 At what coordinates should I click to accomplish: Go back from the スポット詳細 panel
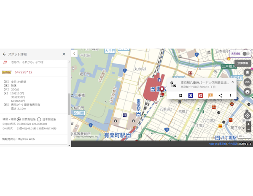pyautogui.click(x=4, y=54)
